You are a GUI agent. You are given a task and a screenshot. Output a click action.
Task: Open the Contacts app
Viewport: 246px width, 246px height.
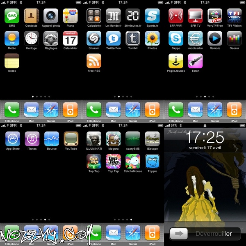[x=32, y=16]
